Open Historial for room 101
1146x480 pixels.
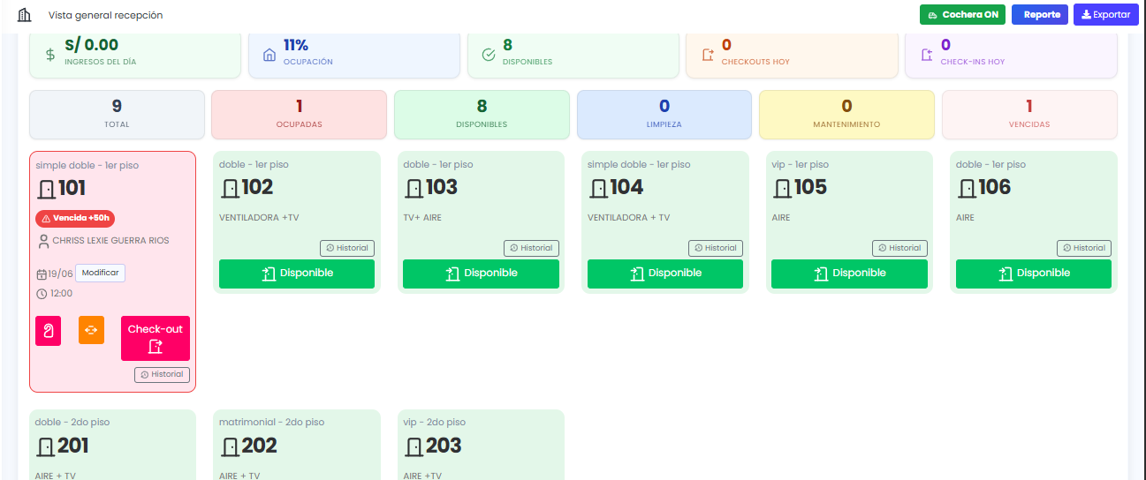click(162, 375)
